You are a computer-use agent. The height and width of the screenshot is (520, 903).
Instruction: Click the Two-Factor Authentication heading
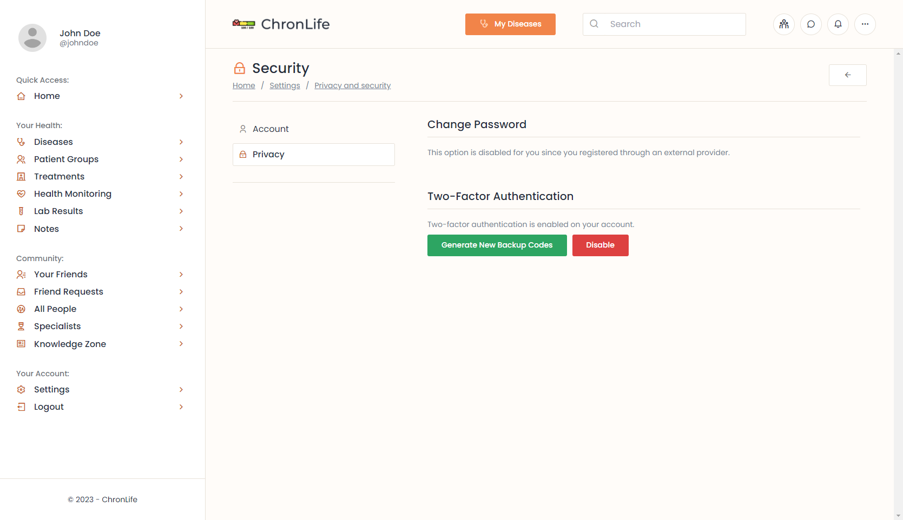pyautogui.click(x=500, y=196)
